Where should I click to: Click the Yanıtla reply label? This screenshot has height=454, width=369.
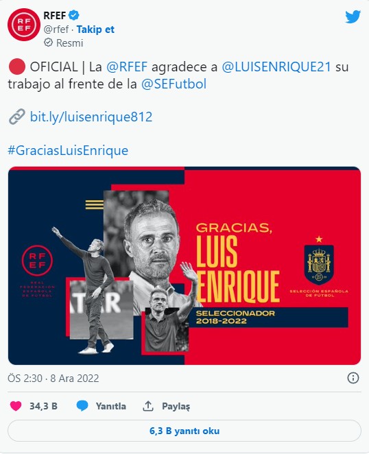(x=111, y=406)
